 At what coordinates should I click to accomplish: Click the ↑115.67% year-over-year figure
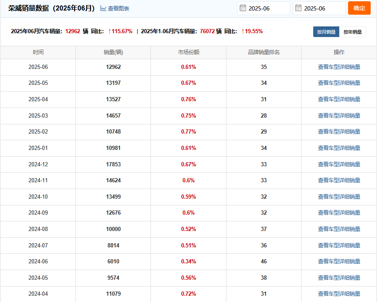pyautogui.click(x=120, y=32)
